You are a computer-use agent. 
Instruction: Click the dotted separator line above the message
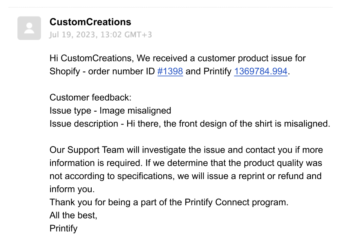point(170,7)
